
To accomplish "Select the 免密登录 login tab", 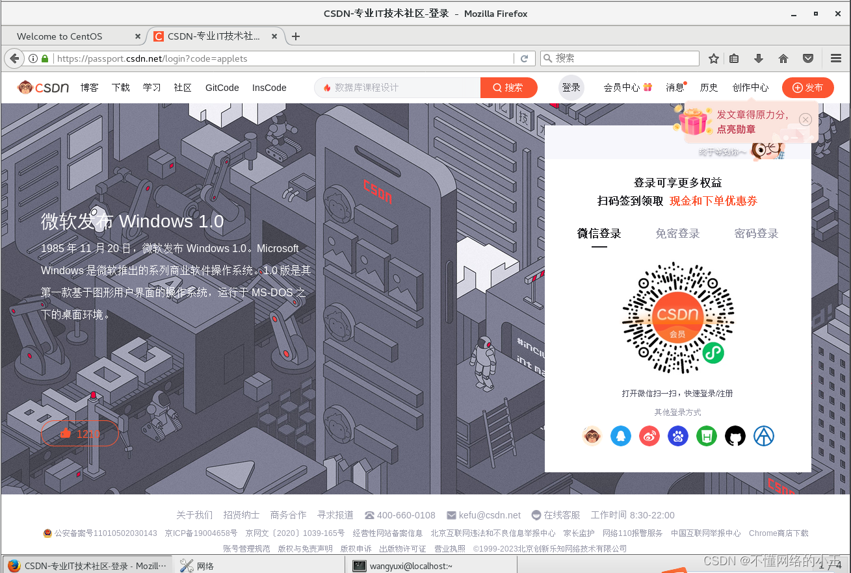I will 678,234.
